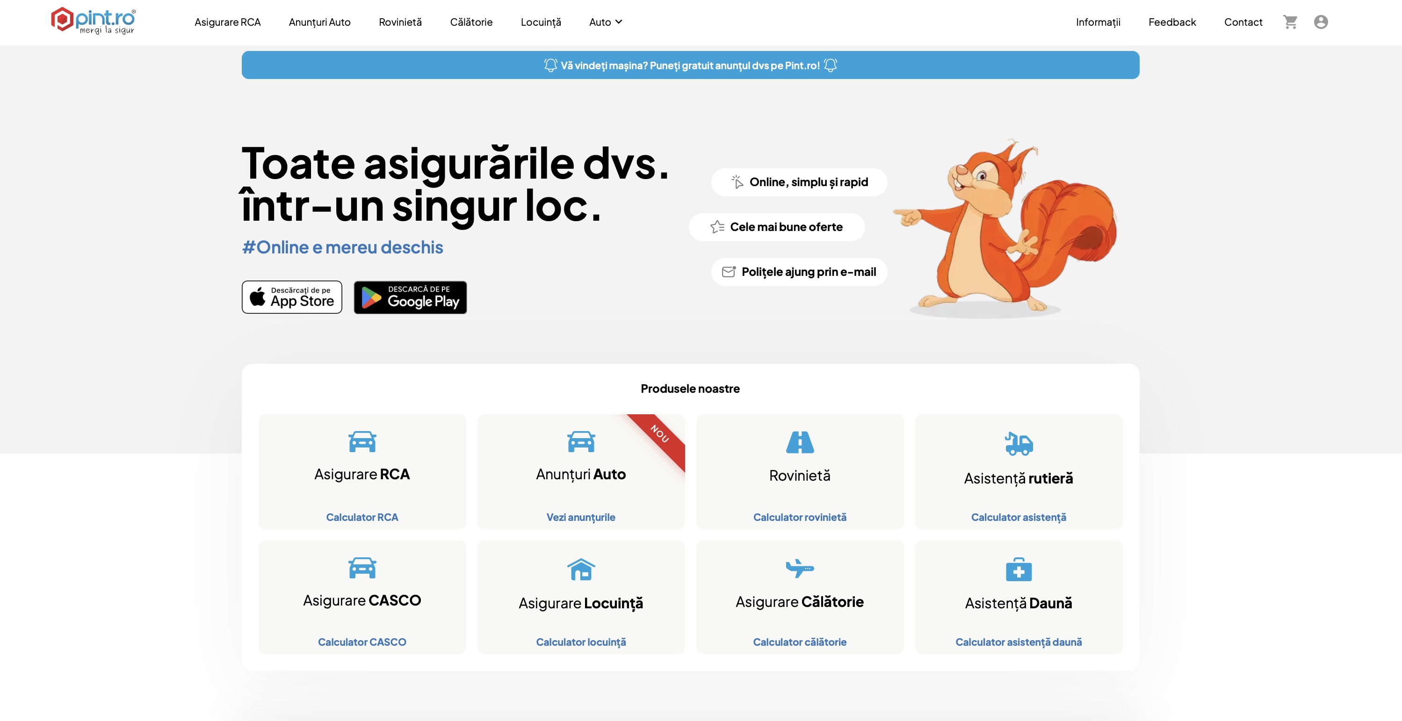Viewport: 1402px width, 721px height.
Task: Open Călătorie in the navigation bar
Action: click(x=471, y=22)
